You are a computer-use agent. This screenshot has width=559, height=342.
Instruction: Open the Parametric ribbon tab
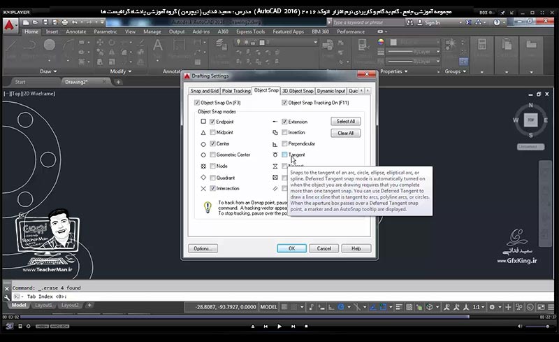106,31
